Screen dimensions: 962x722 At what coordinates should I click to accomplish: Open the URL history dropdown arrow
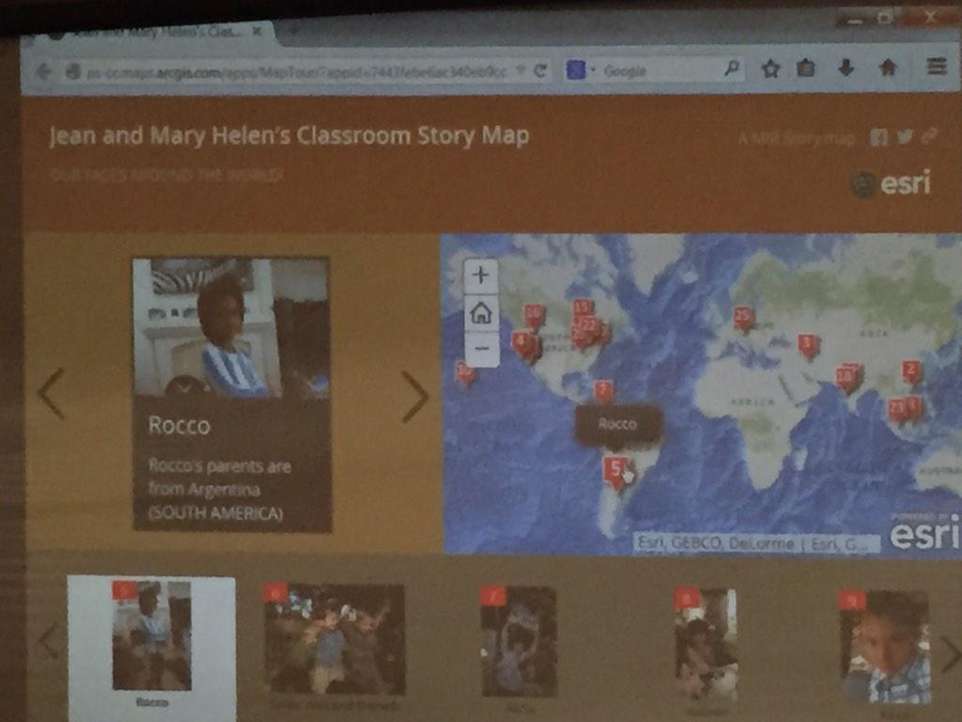[x=520, y=71]
